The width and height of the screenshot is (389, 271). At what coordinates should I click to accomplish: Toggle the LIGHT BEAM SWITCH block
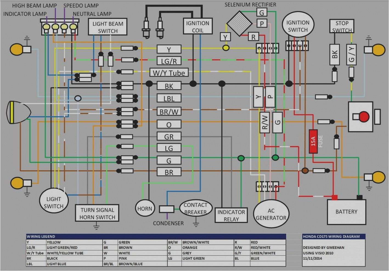coord(108,27)
